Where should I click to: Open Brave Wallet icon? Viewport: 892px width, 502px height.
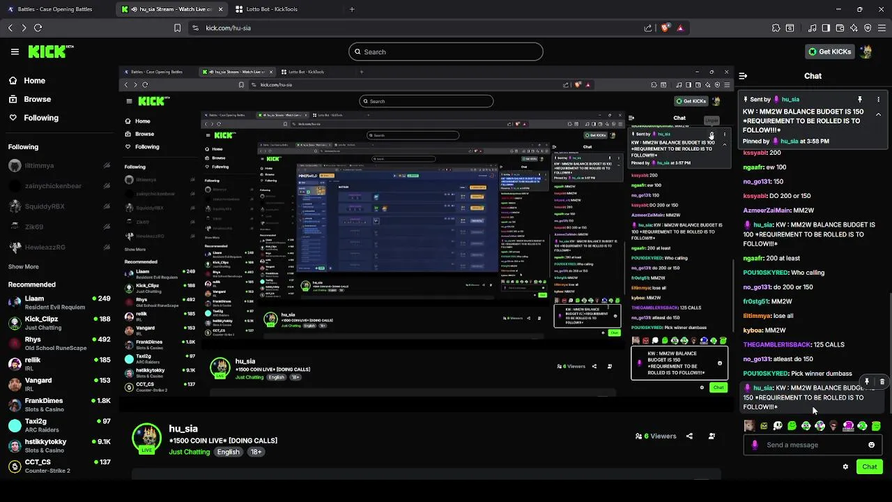pos(840,28)
